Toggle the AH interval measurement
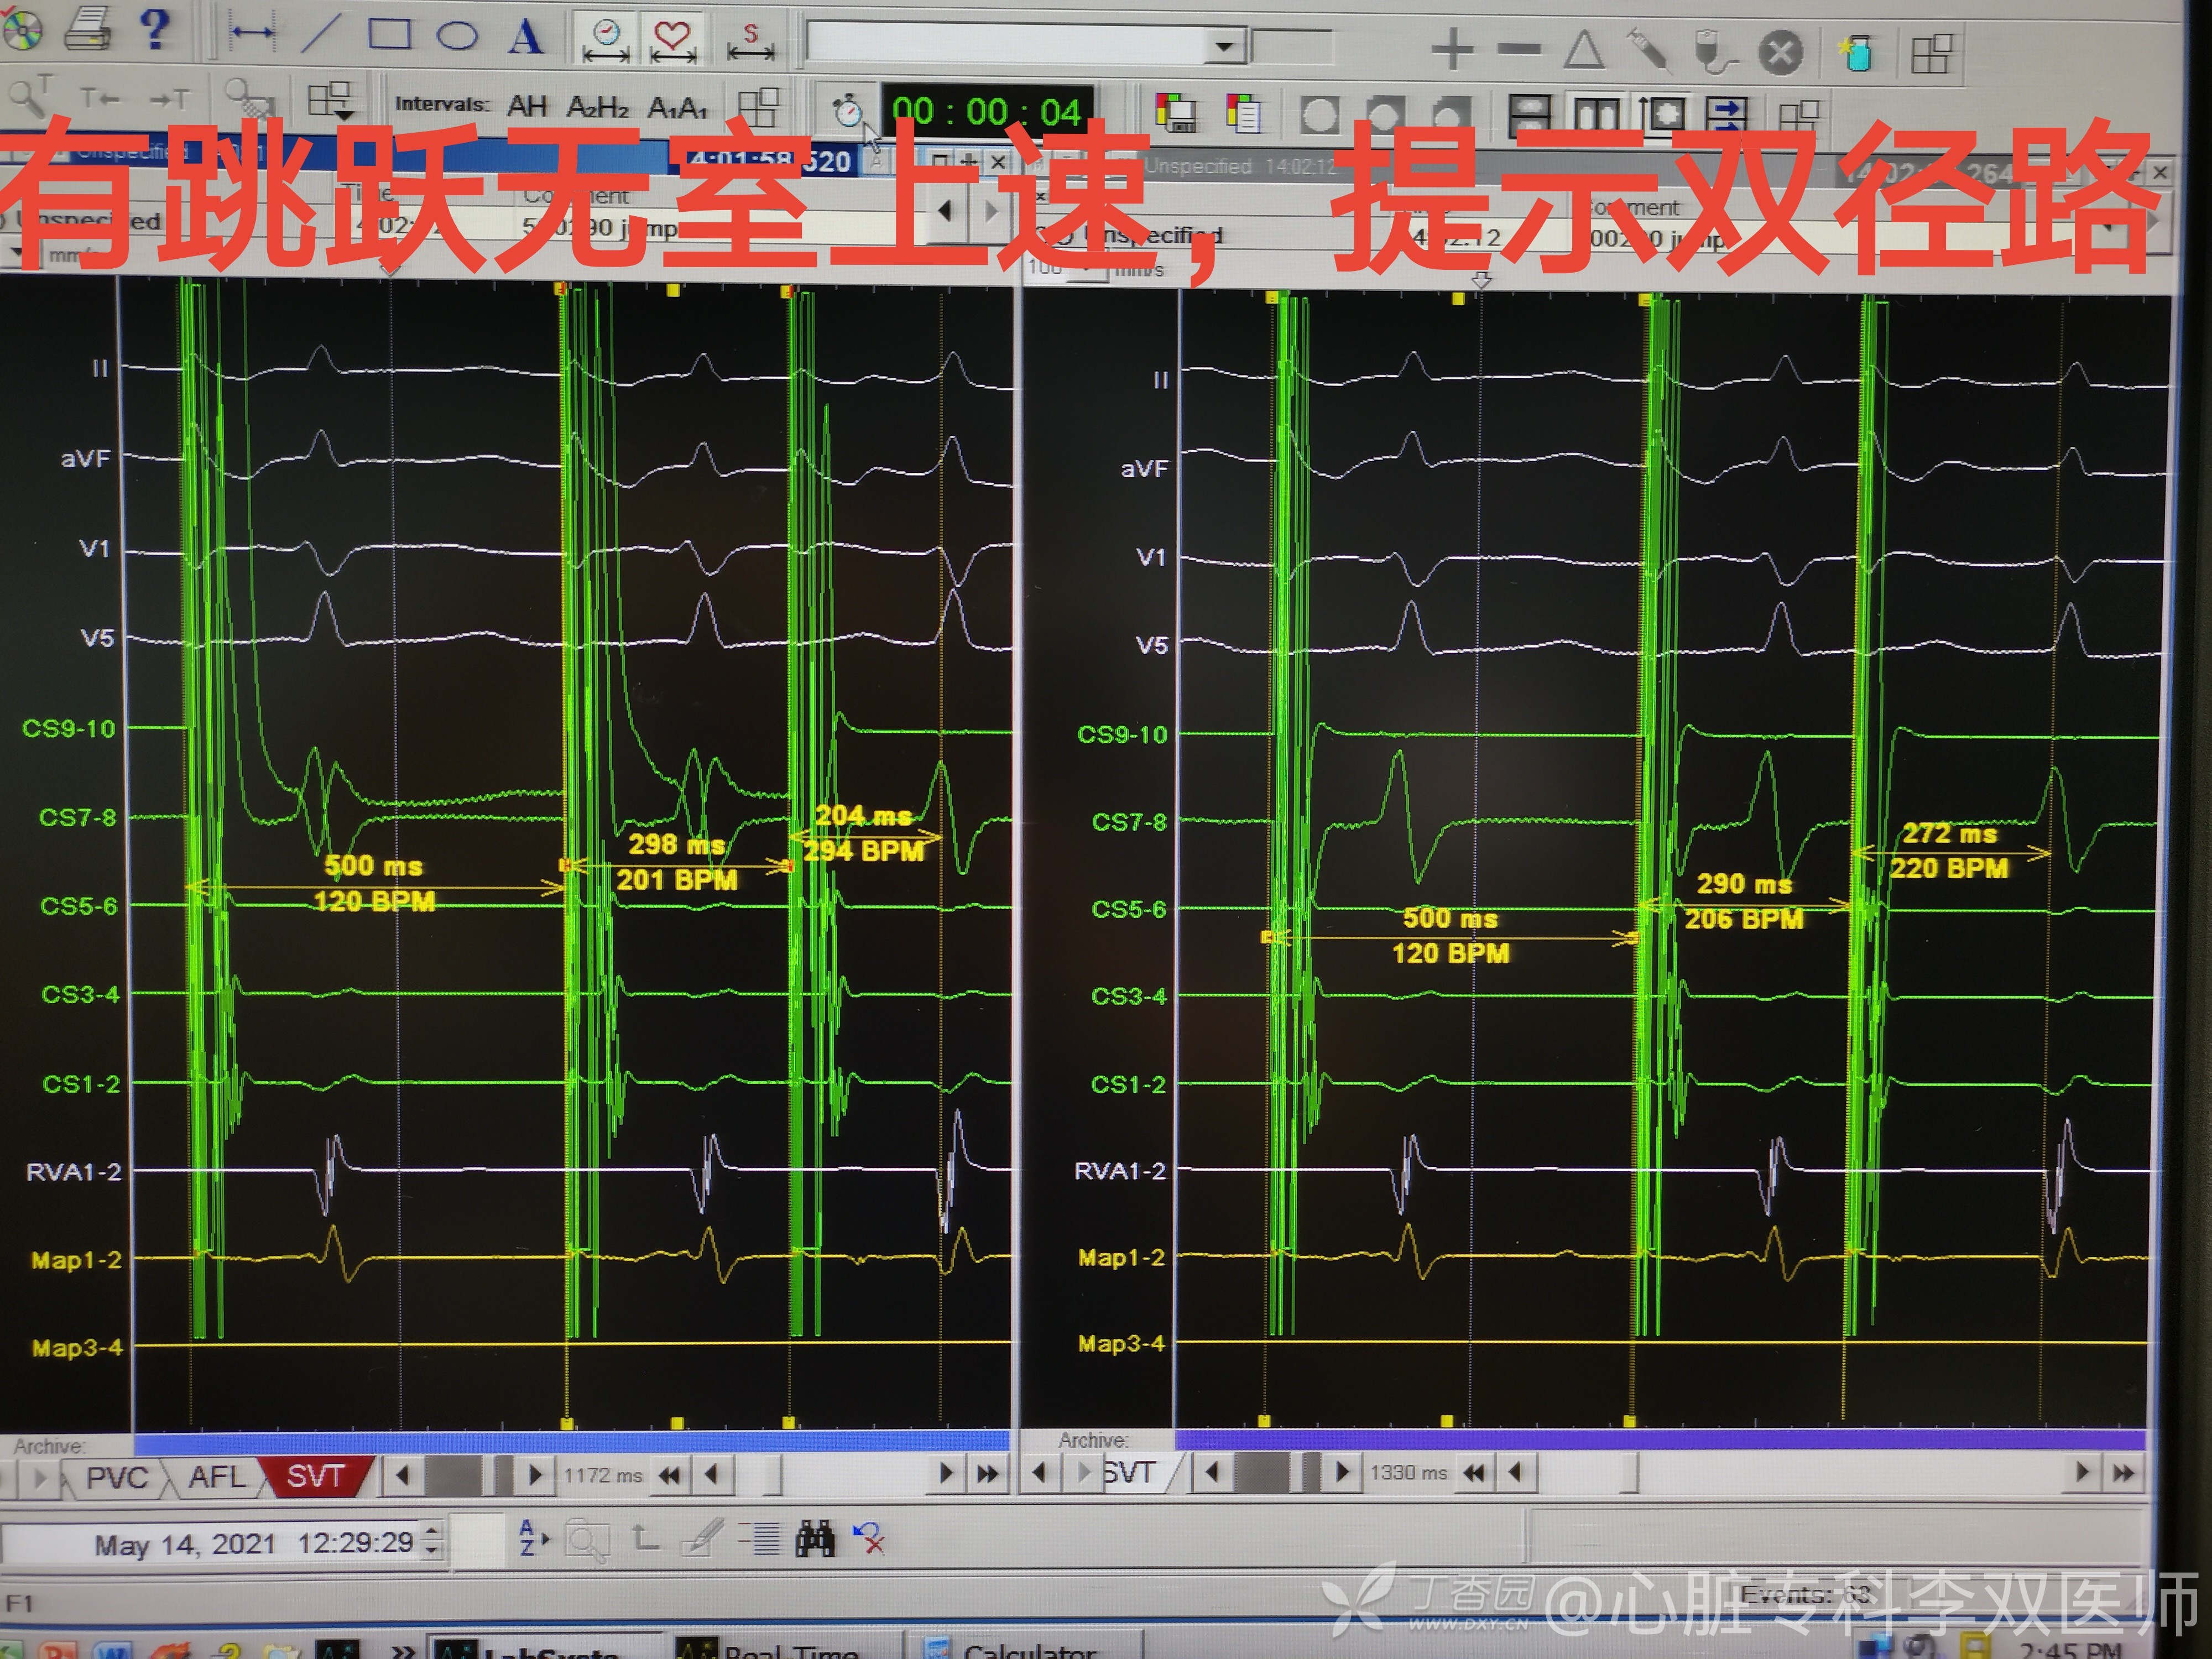The height and width of the screenshot is (1659, 2212). coord(527,106)
